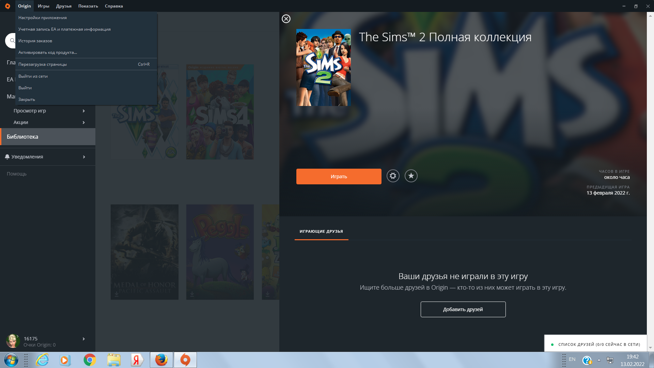Viewport: 654px width, 368px height.
Task: Open Помощь link in sidebar
Action: point(17,174)
